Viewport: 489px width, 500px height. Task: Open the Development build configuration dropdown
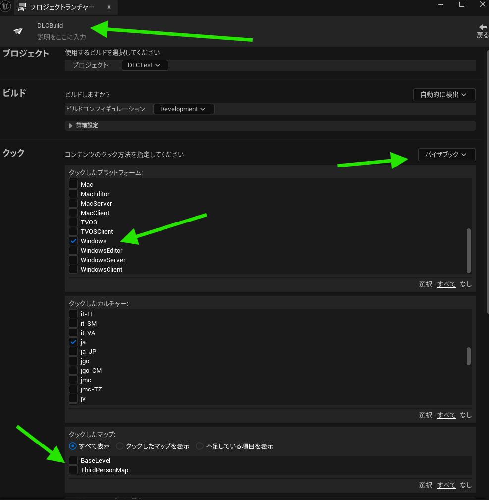(x=183, y=109)
